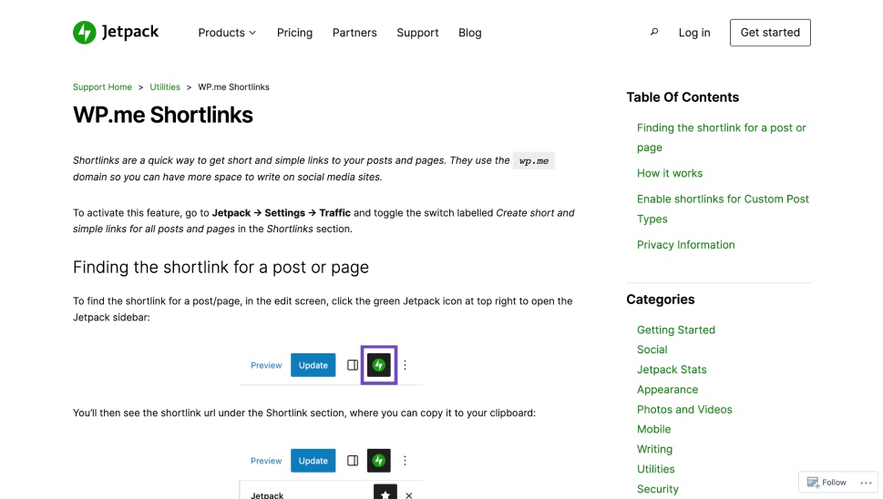This screenshot has width=883, height=499.
Task: Open Enable shortlinks for Custom Post Types
Action: point(723,209)
